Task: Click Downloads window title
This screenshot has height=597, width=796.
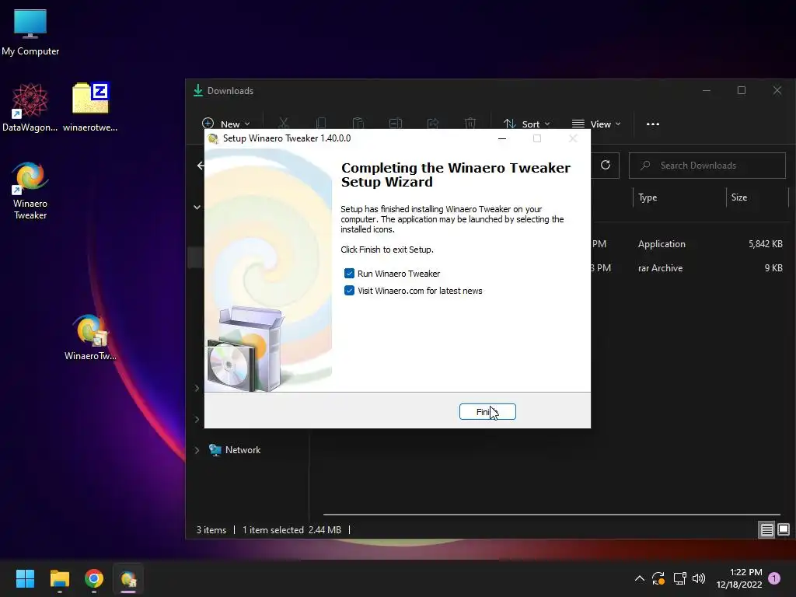Action: pyautogui.click(x=230, y=91)
